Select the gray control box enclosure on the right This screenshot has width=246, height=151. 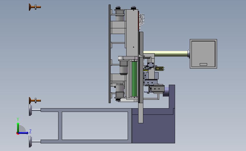[203, 54]
